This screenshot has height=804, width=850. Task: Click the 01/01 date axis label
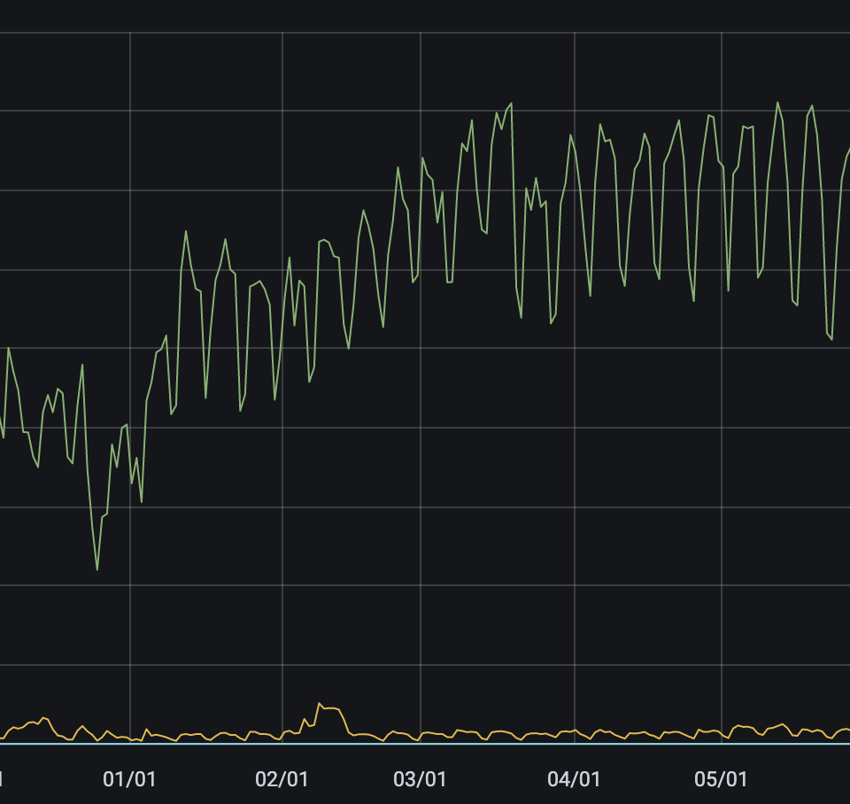click(129, 779)
